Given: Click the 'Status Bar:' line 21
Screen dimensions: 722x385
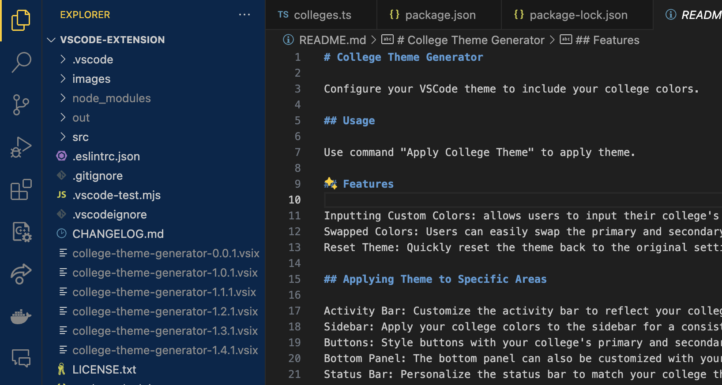Looking at the screenshot, I should [523, 374].
